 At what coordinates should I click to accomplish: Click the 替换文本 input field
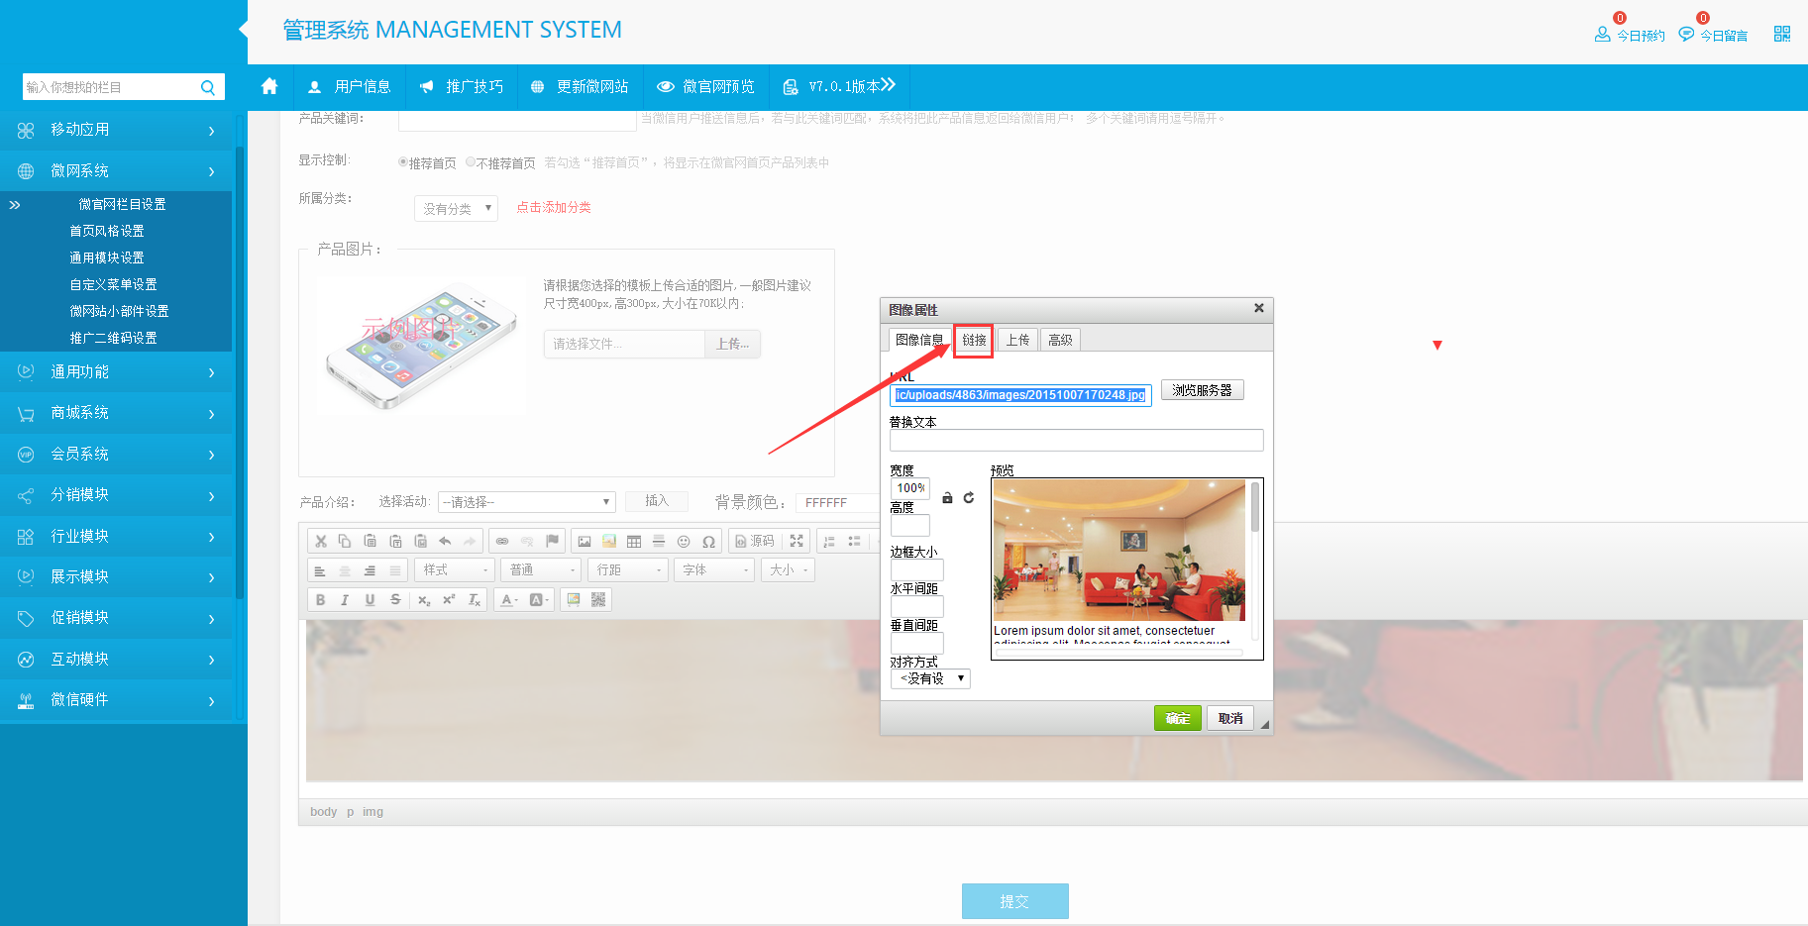tap(1076, 441)
